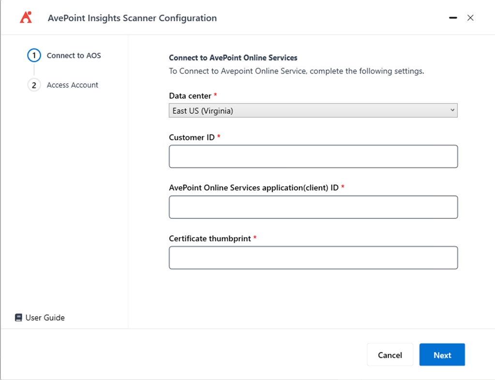Click the Connect to AvePoint Online Services heading
The height and width of the screenshot is (380, 495).
(x=233, y=58)
